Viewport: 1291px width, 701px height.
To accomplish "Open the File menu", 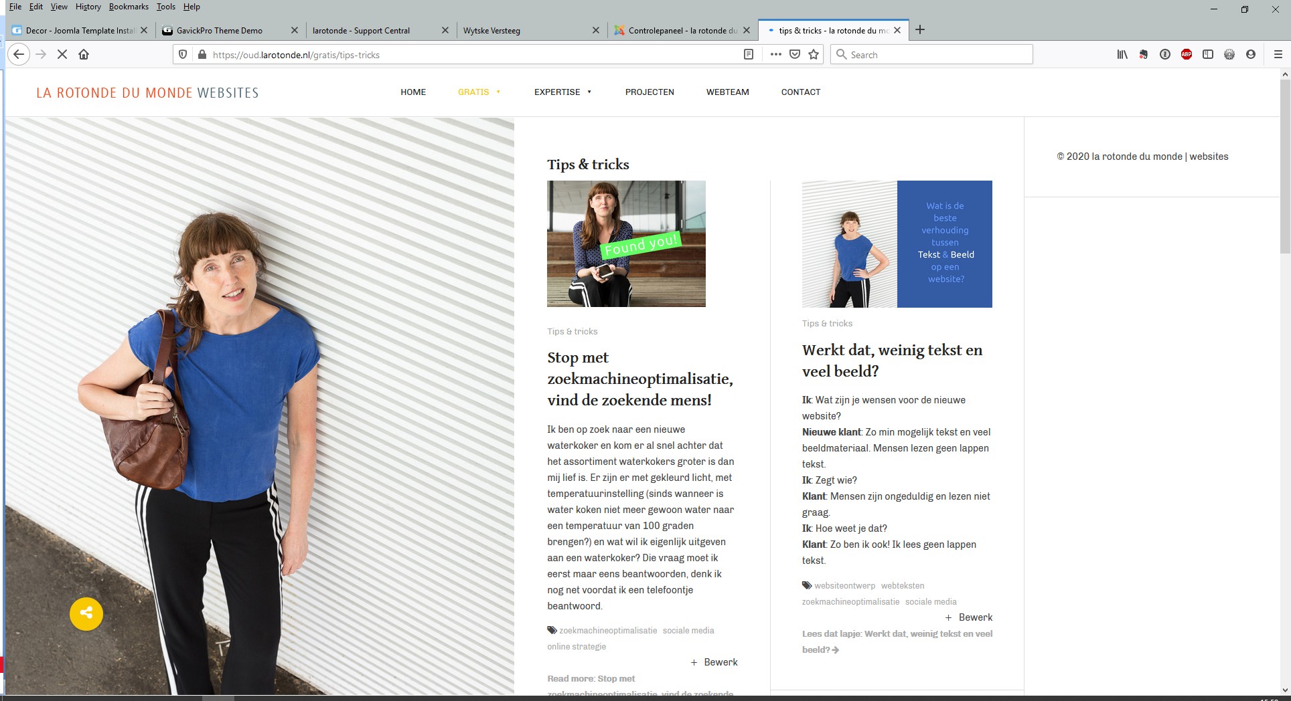I will tap(15, 7).
